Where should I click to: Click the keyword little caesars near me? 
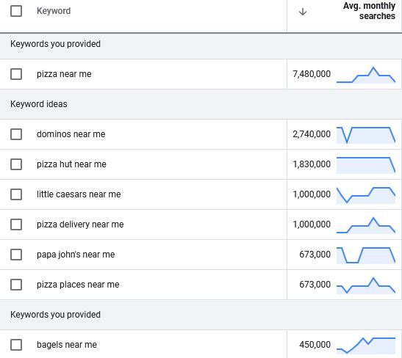click(x=79, y=194)
